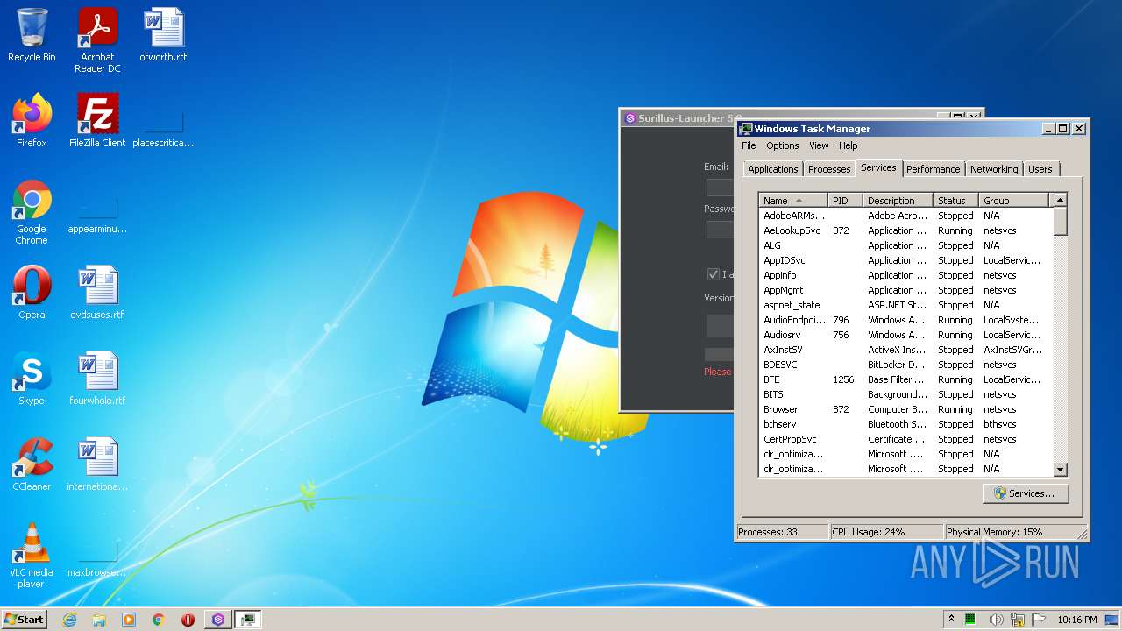Select the AeLookupSvc service row

905,230
